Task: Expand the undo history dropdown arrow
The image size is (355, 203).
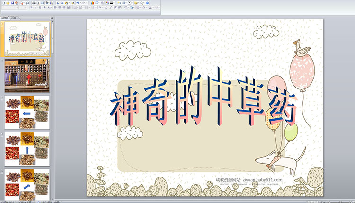Action: point(80,3)
